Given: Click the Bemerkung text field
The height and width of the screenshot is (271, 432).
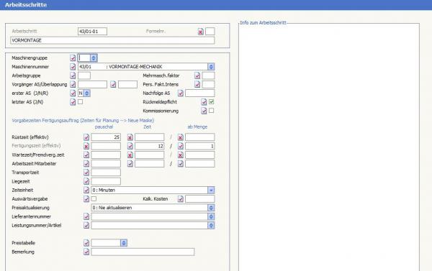Looking at the screenshot, I should (143, 252).
